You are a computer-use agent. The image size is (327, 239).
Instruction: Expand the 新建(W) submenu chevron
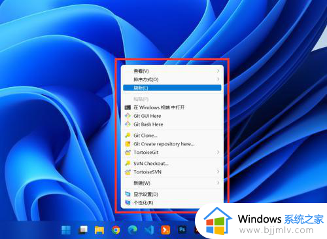218,183
